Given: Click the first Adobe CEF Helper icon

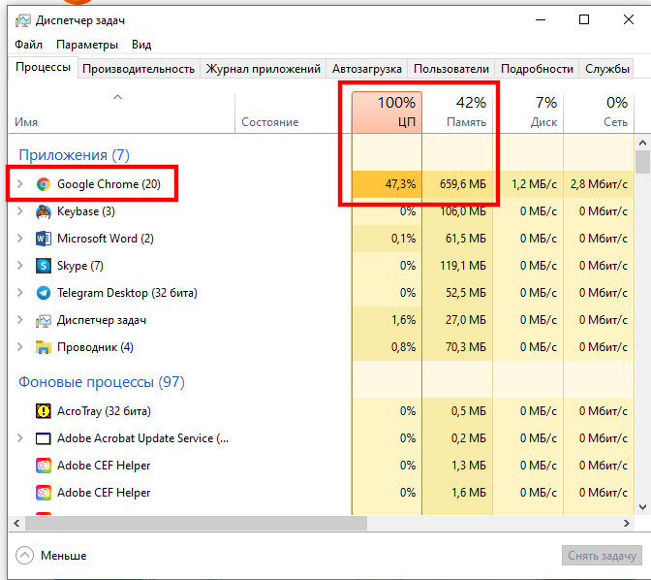Looking at the screenshot, I should pyautogui.click(x=44, y=466).
